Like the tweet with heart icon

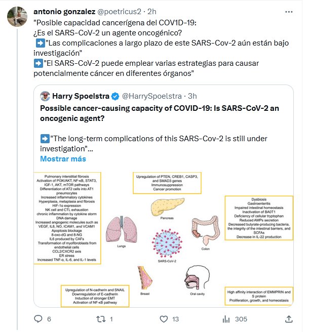162,319
